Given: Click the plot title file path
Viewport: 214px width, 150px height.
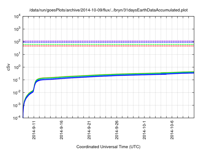Looking at the screenshot, I should pyautogui.click(x=108, y=10).
